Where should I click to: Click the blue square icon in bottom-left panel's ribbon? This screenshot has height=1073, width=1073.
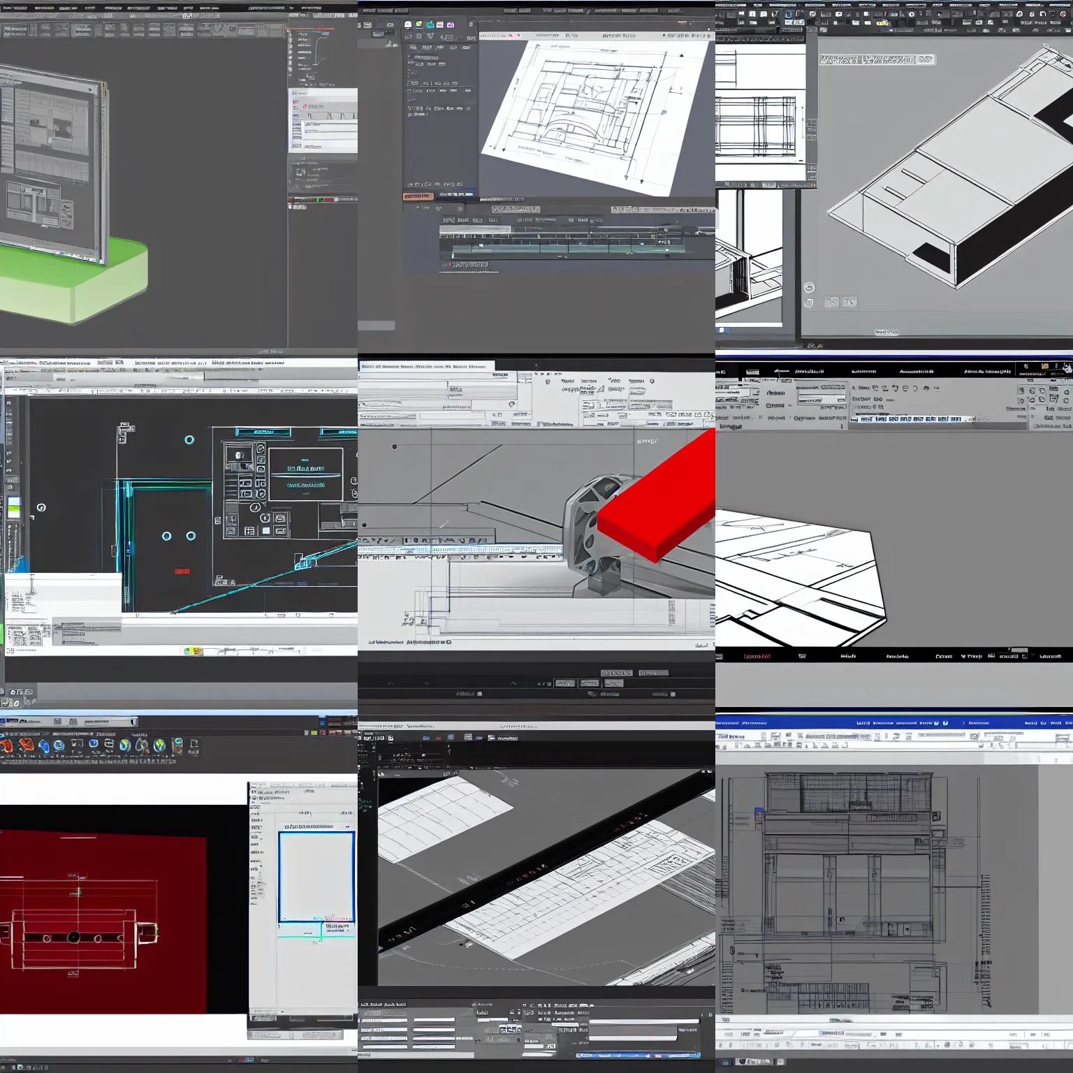point(94,743)
